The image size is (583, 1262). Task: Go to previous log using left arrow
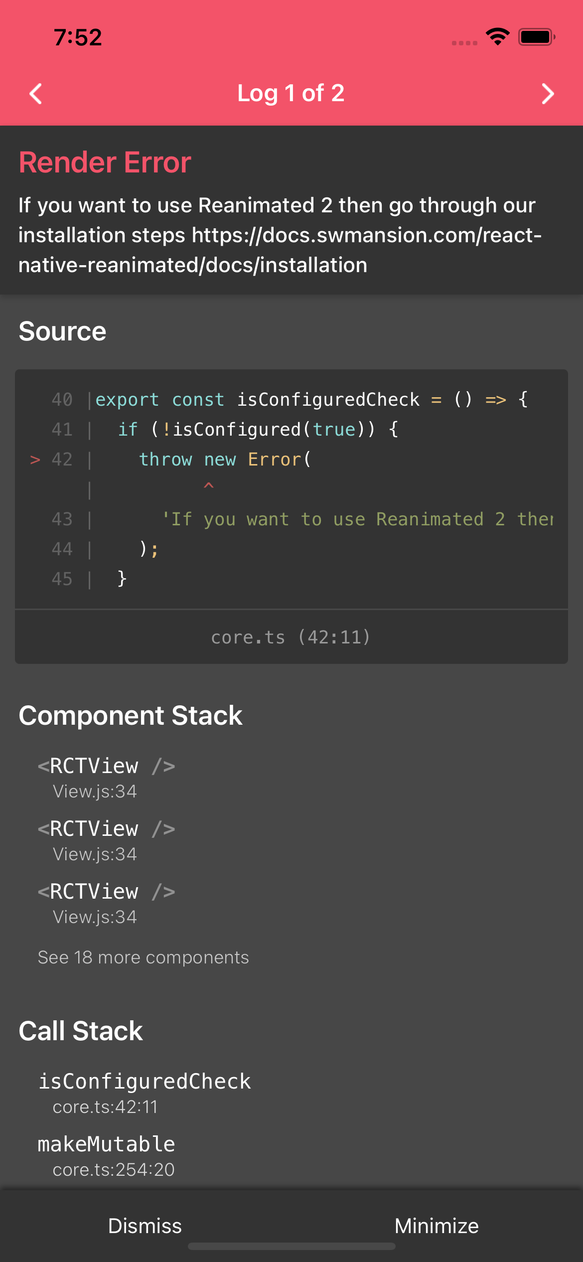[x=35, y=93]
